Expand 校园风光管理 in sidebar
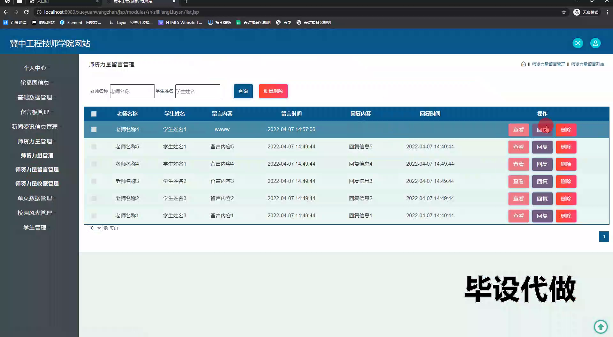The height and width of the screenshot is (337, 613). (35, 213)
